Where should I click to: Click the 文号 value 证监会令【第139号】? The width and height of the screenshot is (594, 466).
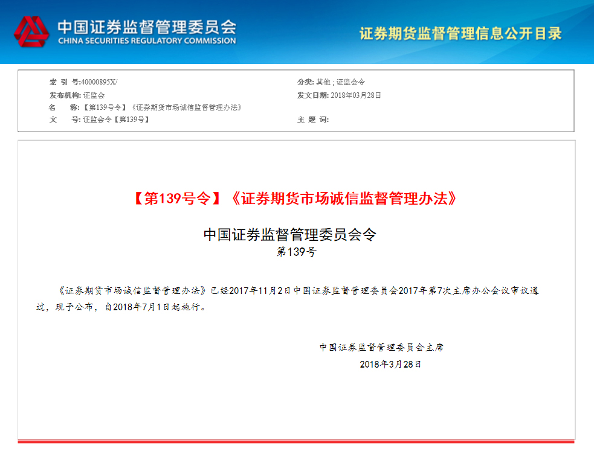[116, 120]
